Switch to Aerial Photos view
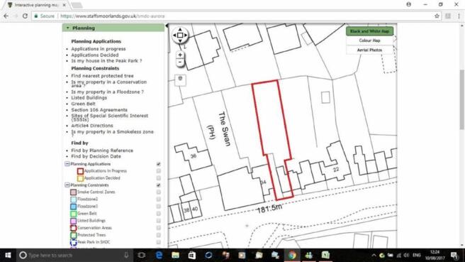 coord(369,50)
